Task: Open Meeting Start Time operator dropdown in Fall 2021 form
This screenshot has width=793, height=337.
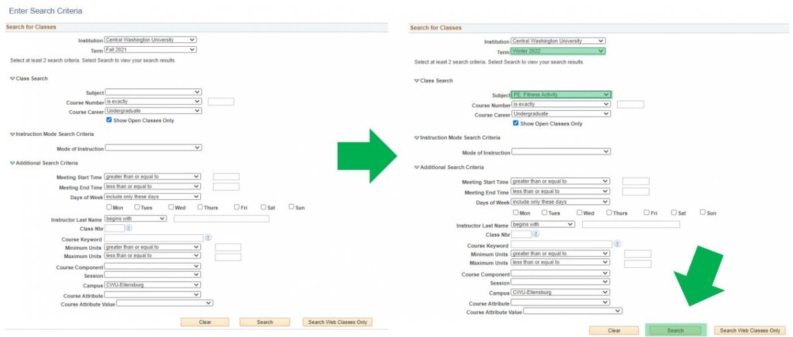Action: point(152,177)
